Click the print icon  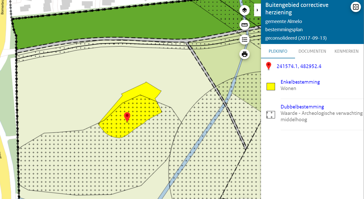245,54
